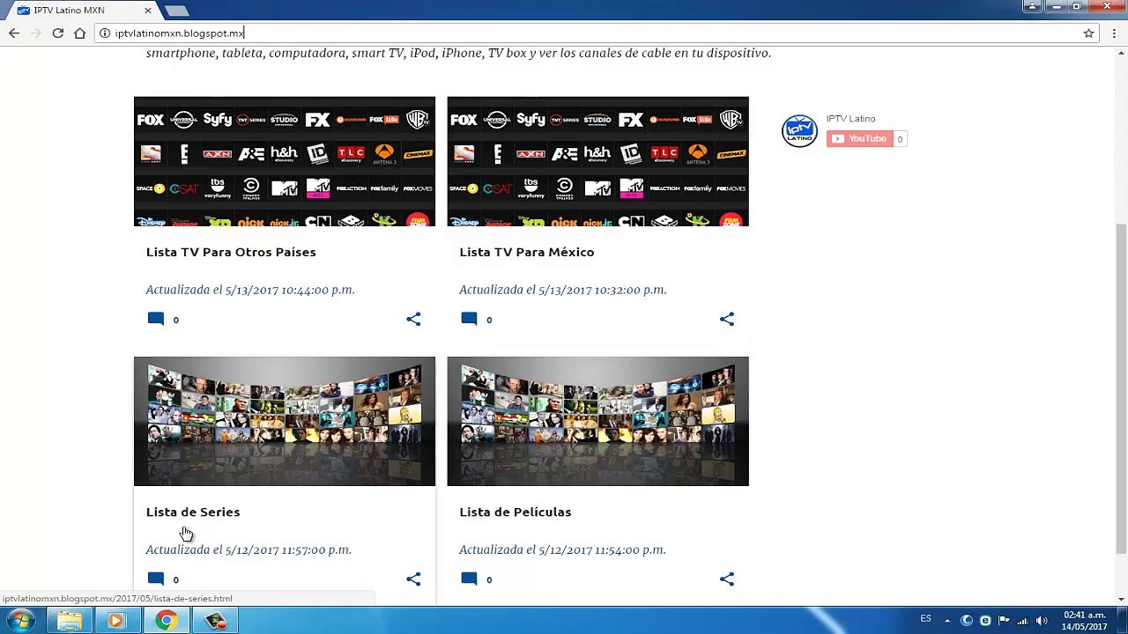Screen dimensions: 1128x634
Task: Click the date 5/12/2017 11:57:00 p.m.
Action: pos(288,549)
